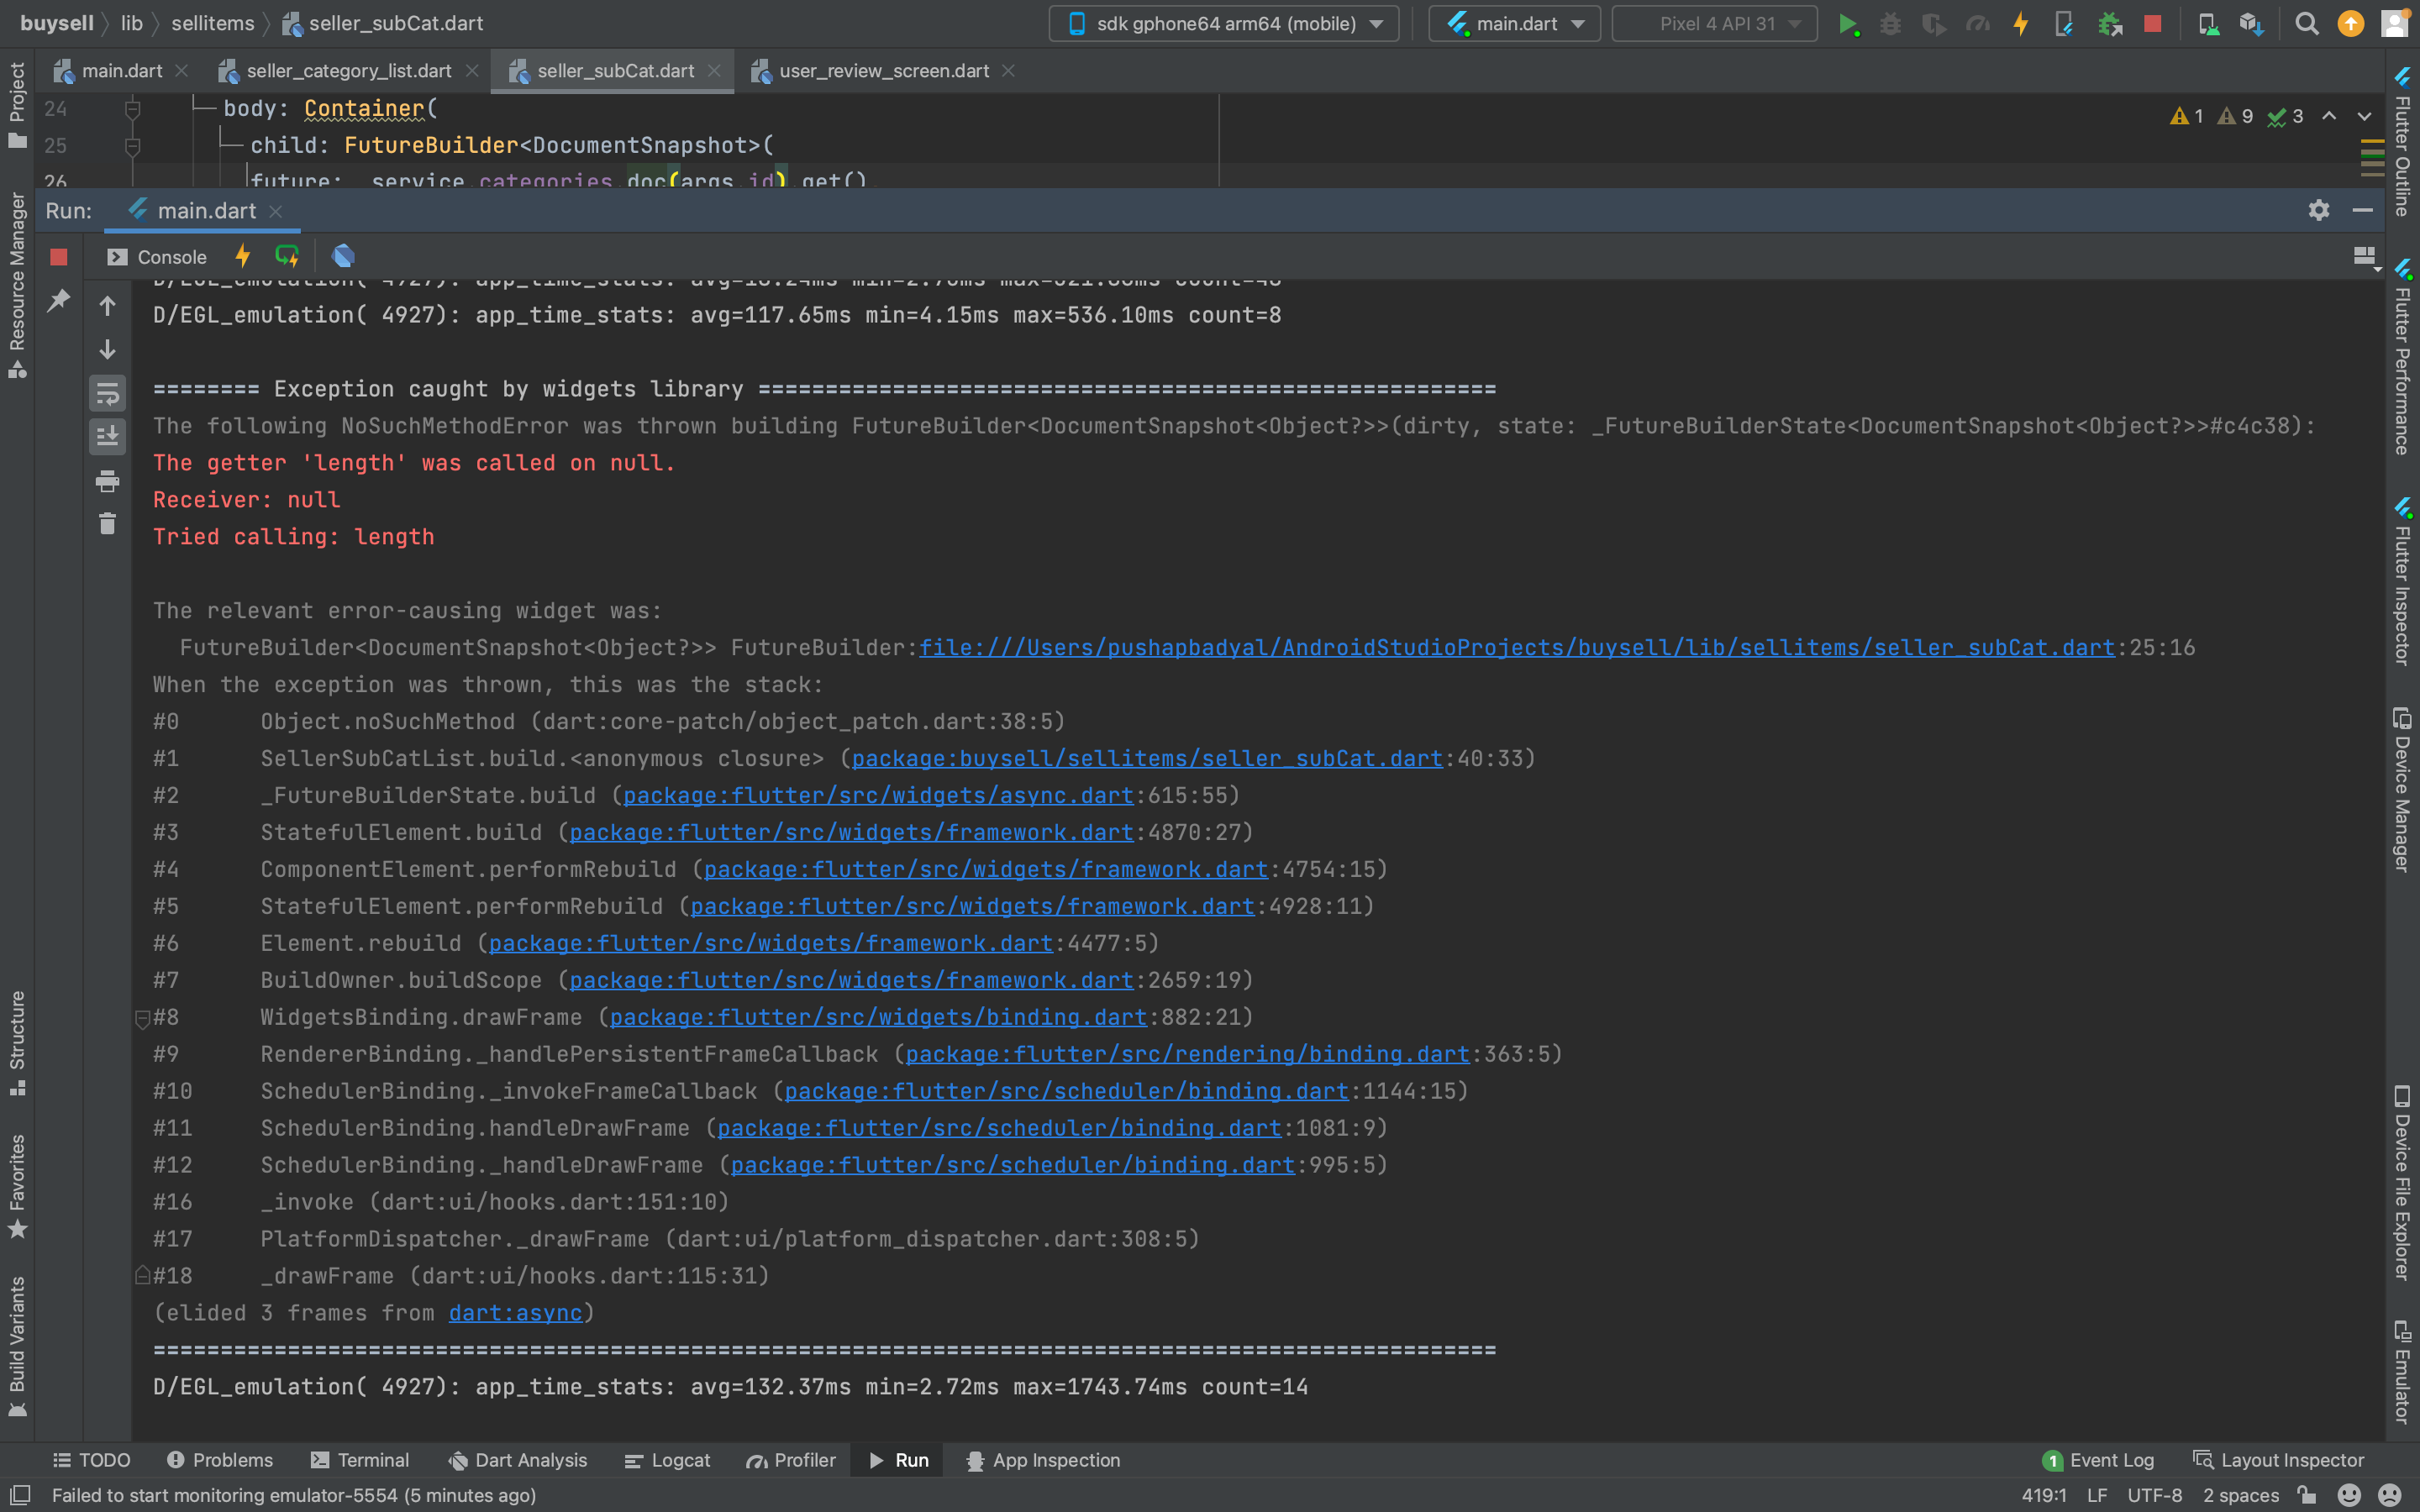Open Search Everywhere magnifier icon
Viewport: 2420px width, 1512px height.
(2306, 24)
